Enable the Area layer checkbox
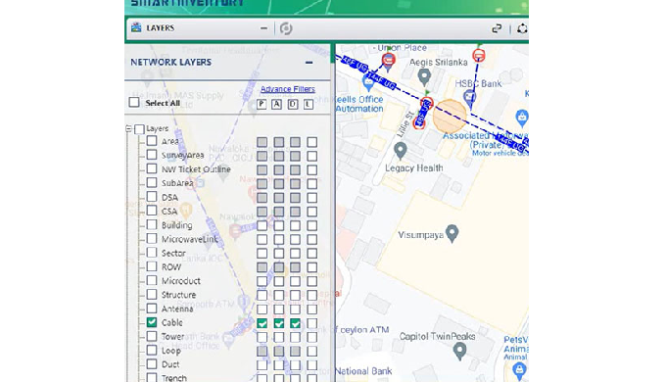The image size is (666, 382). pyautogui.click(x=152, y=141)
